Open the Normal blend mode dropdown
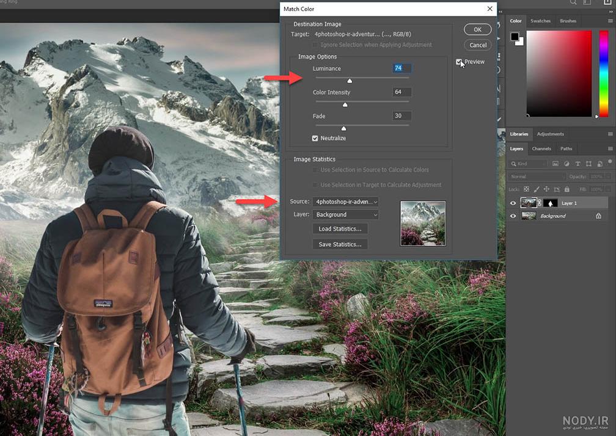This screenshot has height=436, width=616. [537, 176]
